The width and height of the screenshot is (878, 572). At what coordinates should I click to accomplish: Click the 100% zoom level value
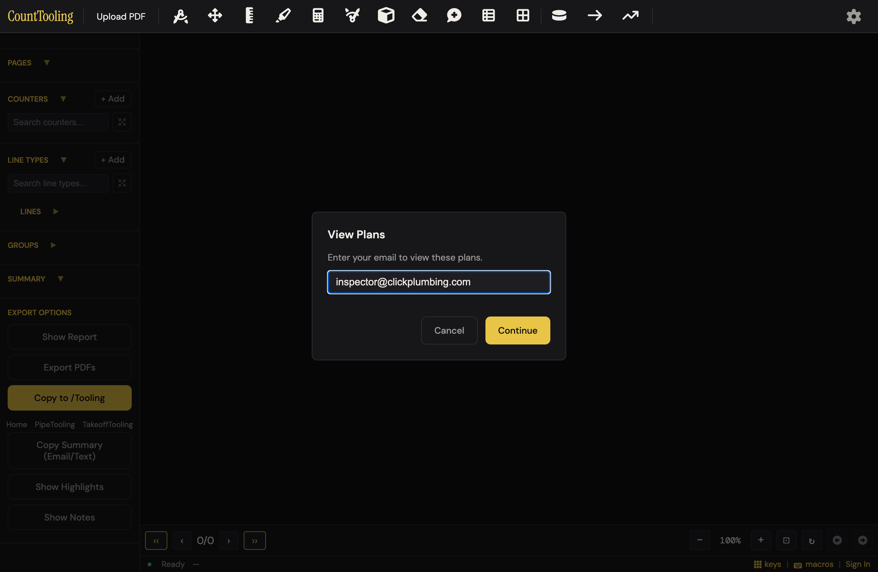pyautogui.click(x=730, y=540)
